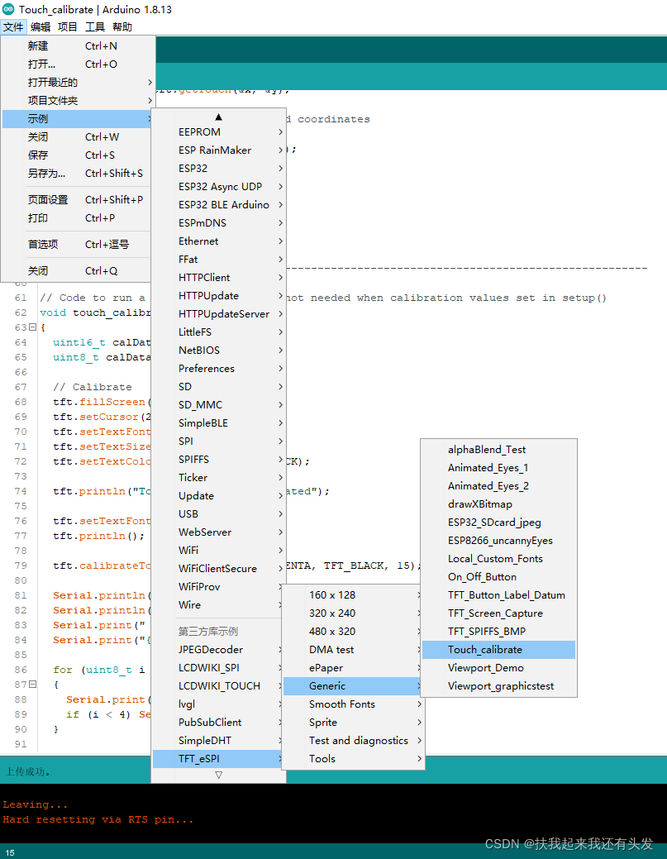Screen dimensions: 667x859
Task: Open 160 x 128 examples
Action: tap(353, 595)
